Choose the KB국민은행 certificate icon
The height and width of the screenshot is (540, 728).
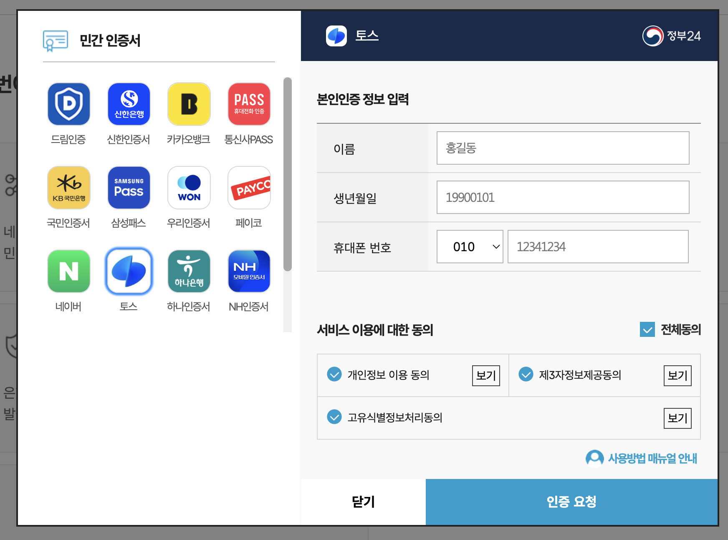[69, 188]
